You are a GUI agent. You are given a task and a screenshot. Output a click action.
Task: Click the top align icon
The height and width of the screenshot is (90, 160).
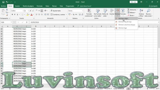coord(36,10)
